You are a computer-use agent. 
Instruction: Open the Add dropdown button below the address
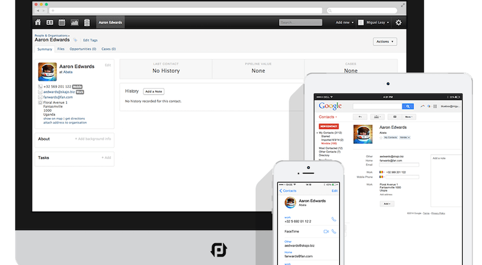click(x=387, y=204)
